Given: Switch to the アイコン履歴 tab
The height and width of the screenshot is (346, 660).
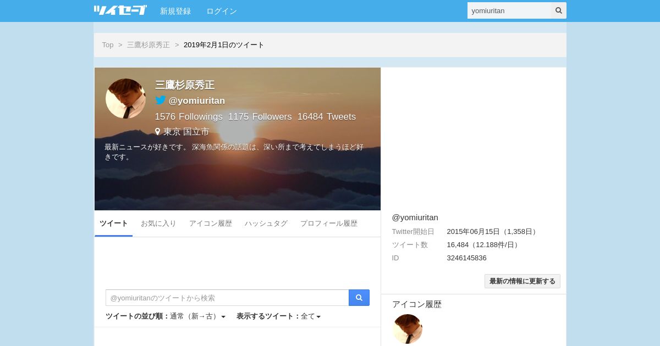Looking at the screenshot, I should pyautogui.click(x=211, y=224).
